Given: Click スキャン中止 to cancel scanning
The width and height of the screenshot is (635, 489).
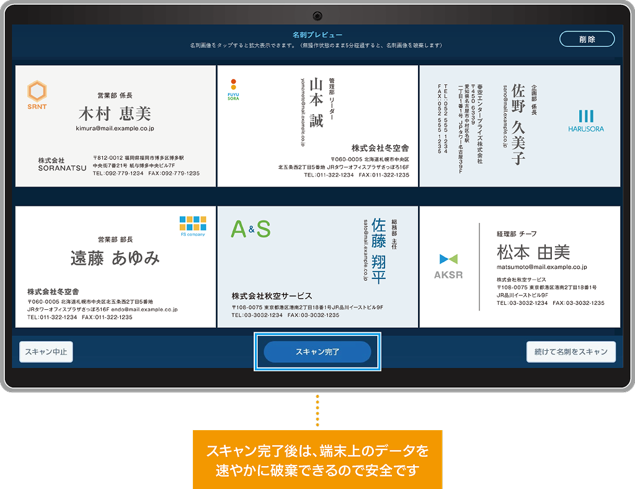Looking at the screenshot, I should click(45, 351).
